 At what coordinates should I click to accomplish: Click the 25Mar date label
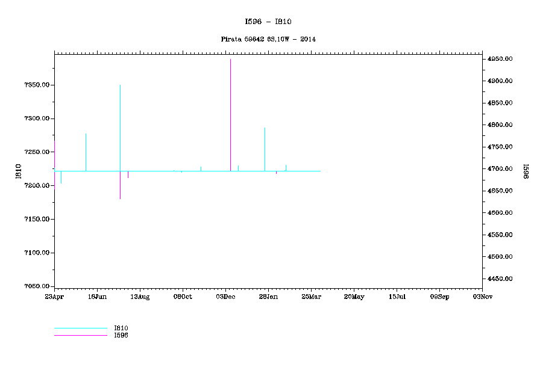pyautogui.click(x=311, y=297)
